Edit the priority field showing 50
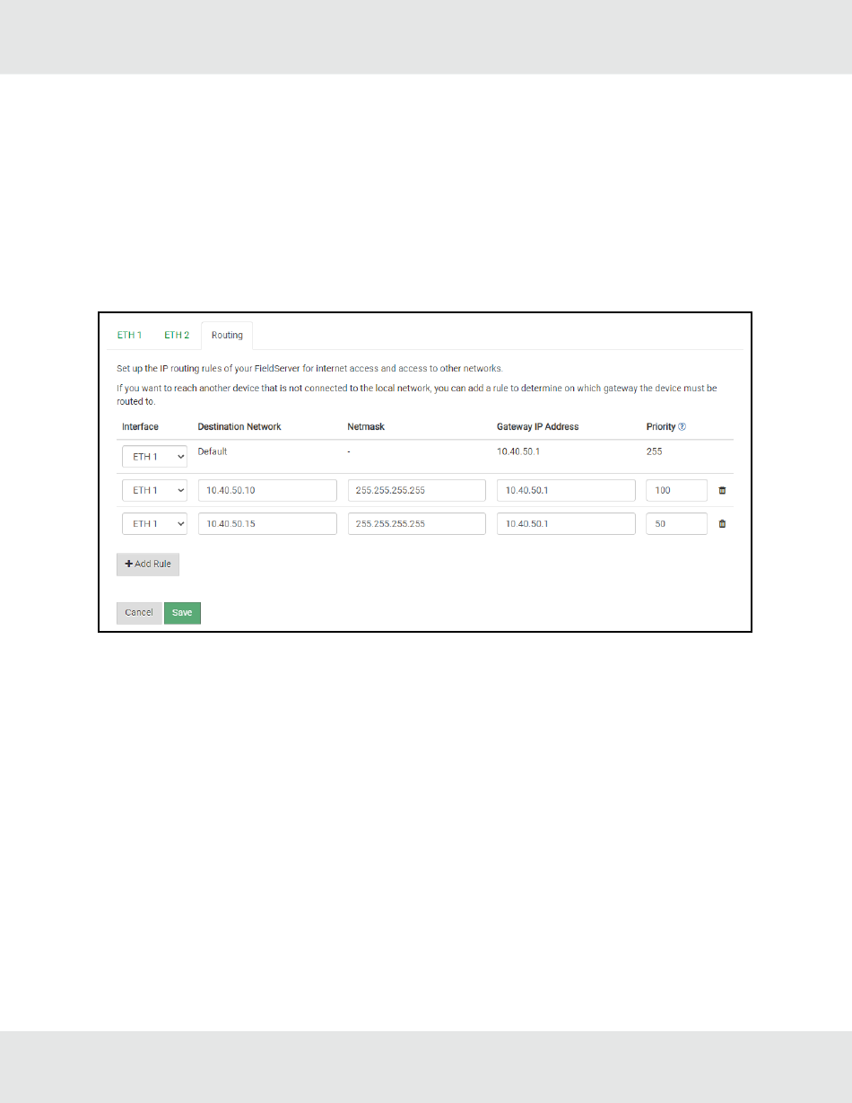Image resolution: width=852 pixels, height=1103 pixels. (x=676, y=524)
